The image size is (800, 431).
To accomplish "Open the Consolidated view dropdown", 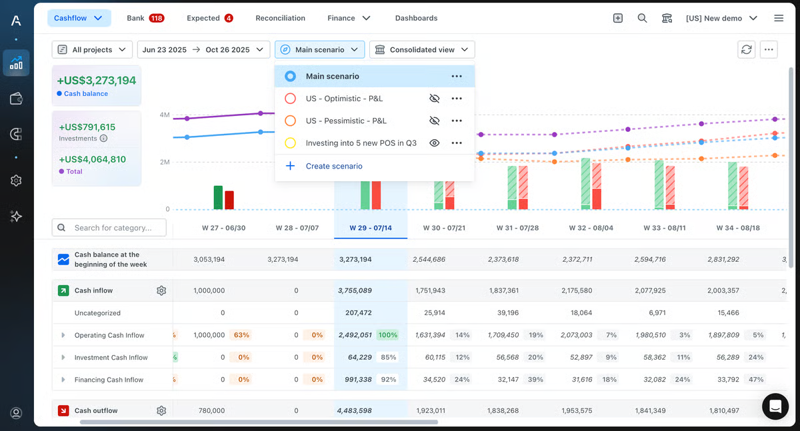I will click(x=421, y=49).
